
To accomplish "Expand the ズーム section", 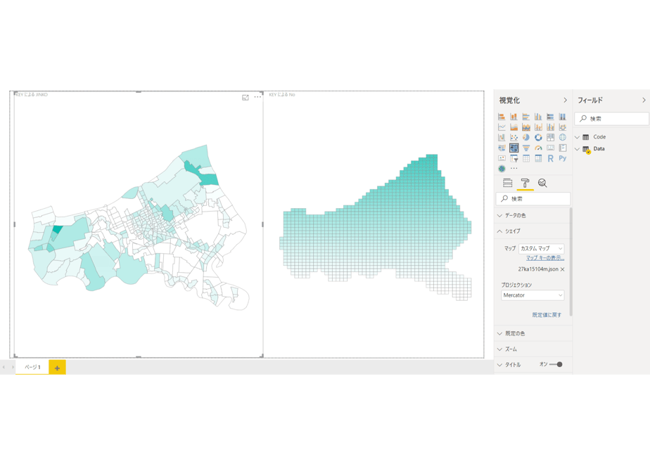I will (x=533, y=349).
